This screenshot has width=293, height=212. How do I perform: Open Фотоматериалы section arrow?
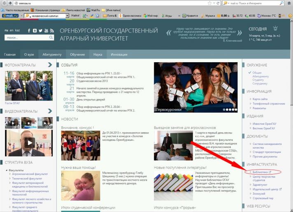50,65
